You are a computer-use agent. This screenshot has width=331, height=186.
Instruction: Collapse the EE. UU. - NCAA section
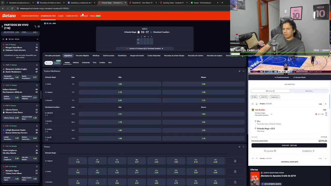click(x=37, y=39)
